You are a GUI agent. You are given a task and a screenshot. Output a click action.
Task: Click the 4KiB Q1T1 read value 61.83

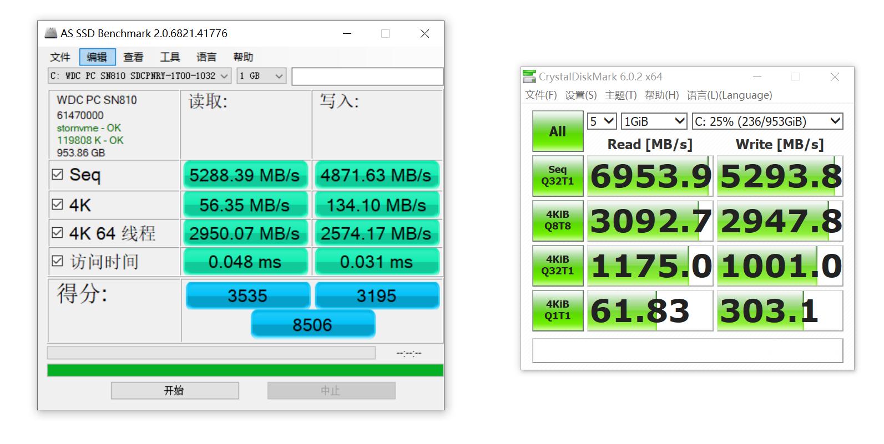pos(650,310)
